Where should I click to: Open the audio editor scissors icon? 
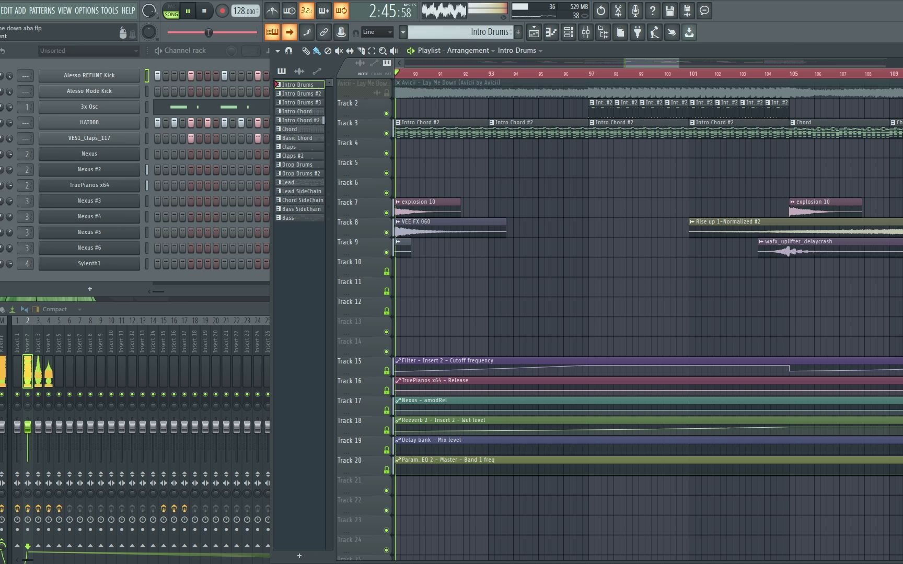(618, 10)
